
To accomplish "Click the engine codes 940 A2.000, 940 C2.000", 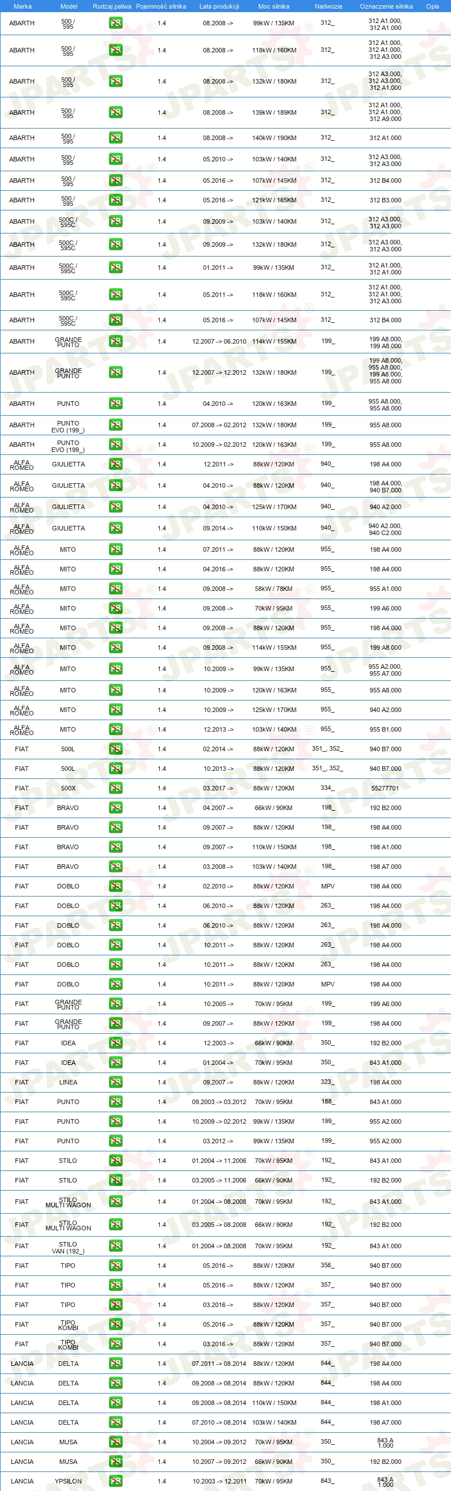I will tap(385, 530).
